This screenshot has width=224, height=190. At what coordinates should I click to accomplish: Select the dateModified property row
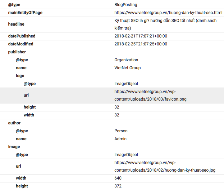coord(112,44)
